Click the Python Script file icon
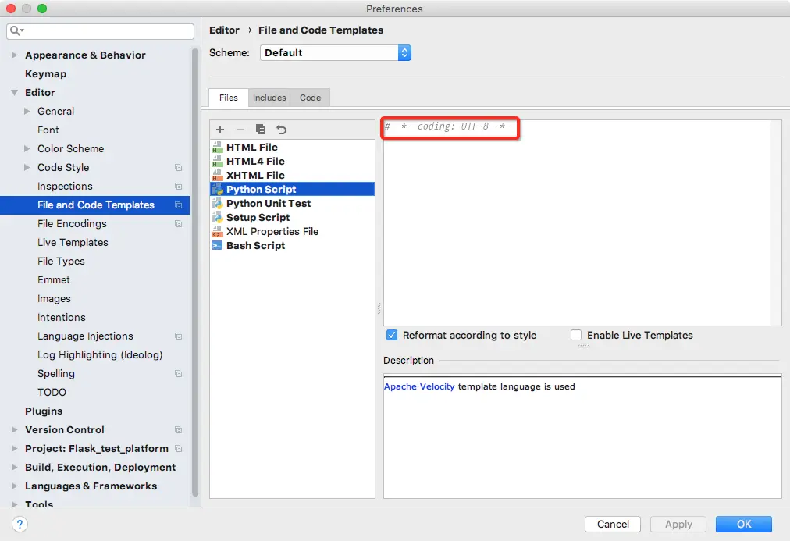 click(x=217, y=190)
